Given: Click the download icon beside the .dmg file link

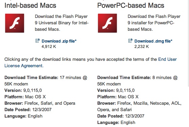Looking at the screenshot, I should point(130,41).
